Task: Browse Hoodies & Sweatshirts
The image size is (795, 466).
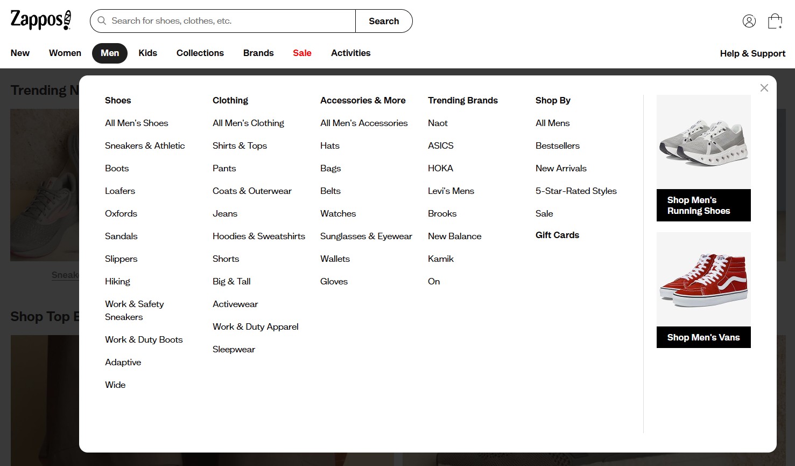Action: 259,236
